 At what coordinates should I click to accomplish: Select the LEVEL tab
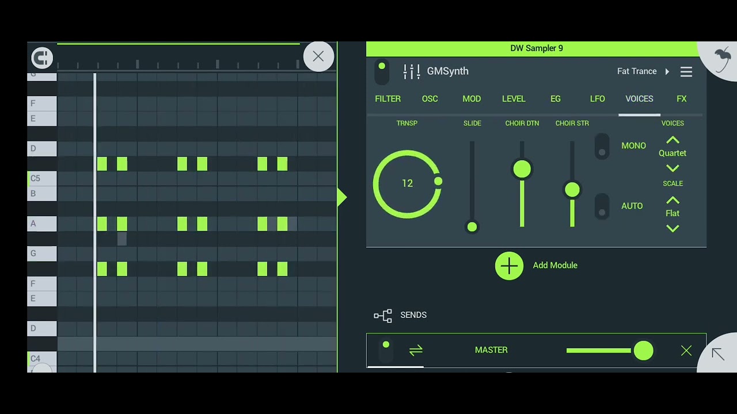(x=514, y=99)
